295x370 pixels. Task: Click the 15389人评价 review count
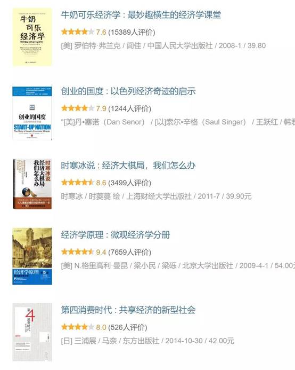coord(132,32)
